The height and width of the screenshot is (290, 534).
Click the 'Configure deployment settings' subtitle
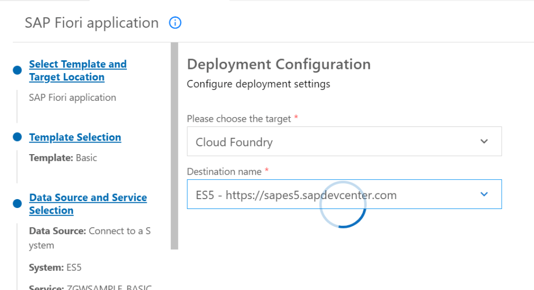click(x=258, y=84)
